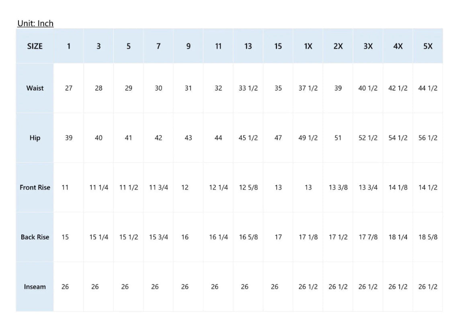Screen dimensions: 474x331
Task: Select the 3X size column header
Action: [368, 46]
